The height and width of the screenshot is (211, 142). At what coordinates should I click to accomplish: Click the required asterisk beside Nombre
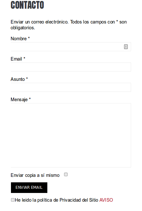29,38
